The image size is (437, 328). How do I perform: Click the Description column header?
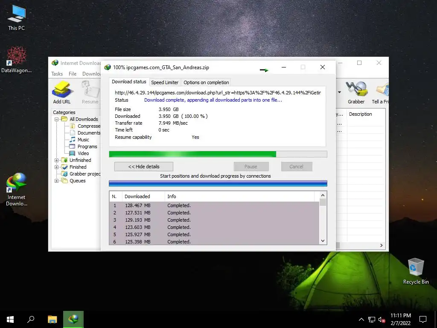[x=366, y=114]
